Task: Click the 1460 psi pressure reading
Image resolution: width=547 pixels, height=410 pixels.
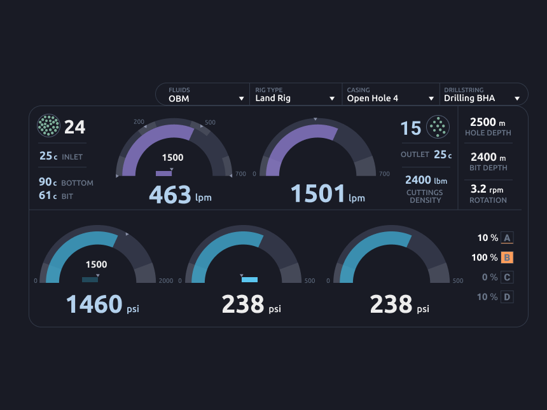Action: tap(102, 304)
